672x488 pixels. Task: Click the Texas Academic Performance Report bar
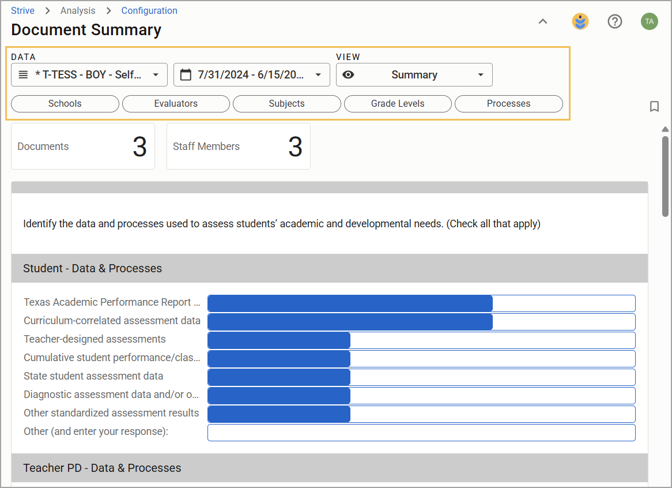(421, 303)
